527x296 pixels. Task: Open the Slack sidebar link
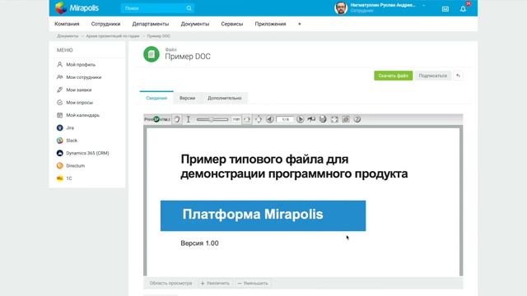[72, 141]
